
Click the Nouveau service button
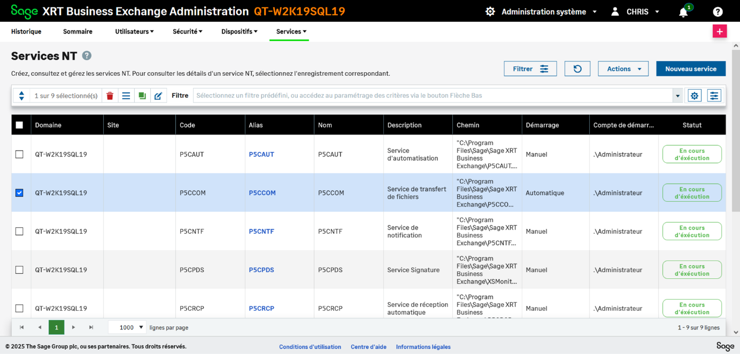690,69
